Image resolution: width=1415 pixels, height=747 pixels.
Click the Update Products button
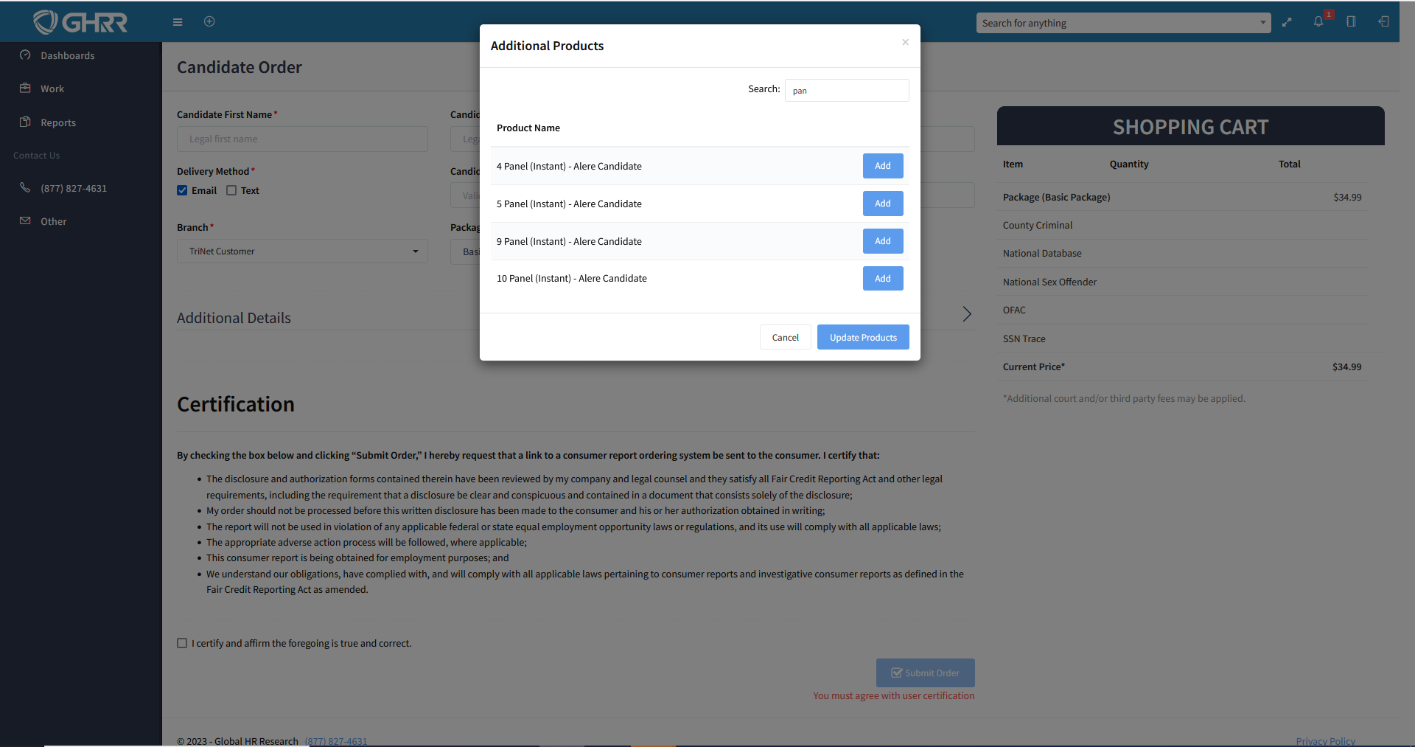pyautogui.click(x=862, y=337)
